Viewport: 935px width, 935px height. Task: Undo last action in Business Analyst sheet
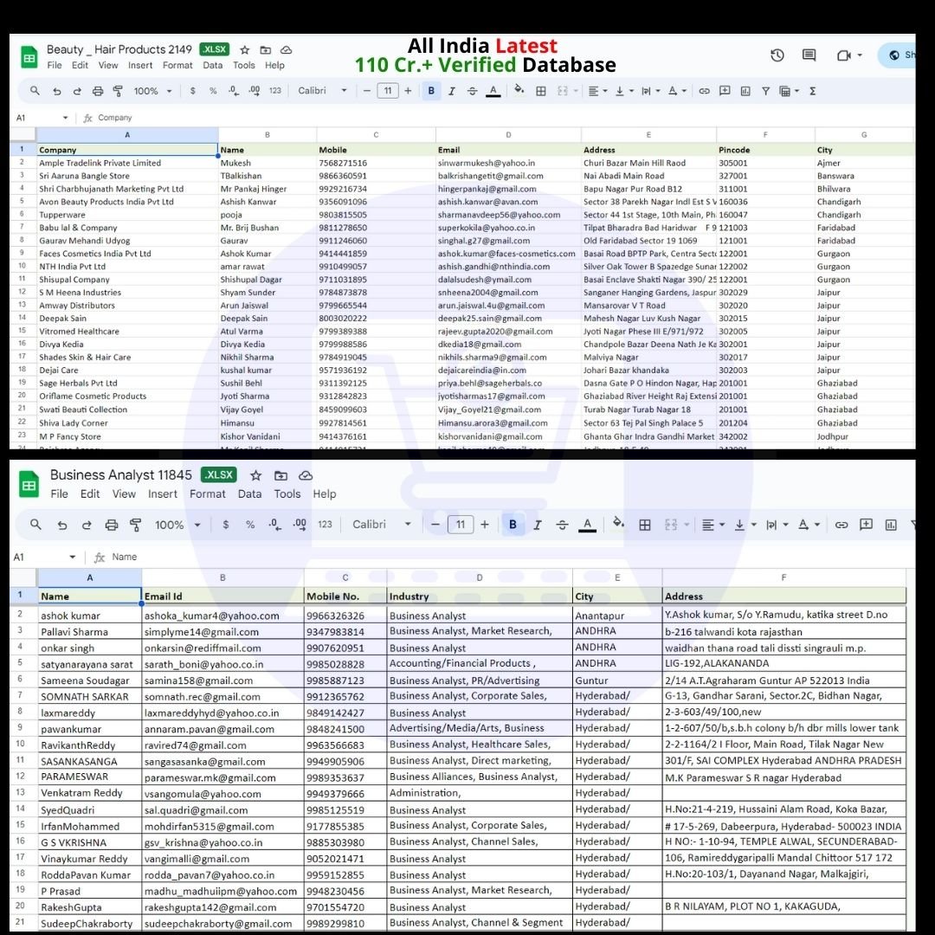click(62, 526)
